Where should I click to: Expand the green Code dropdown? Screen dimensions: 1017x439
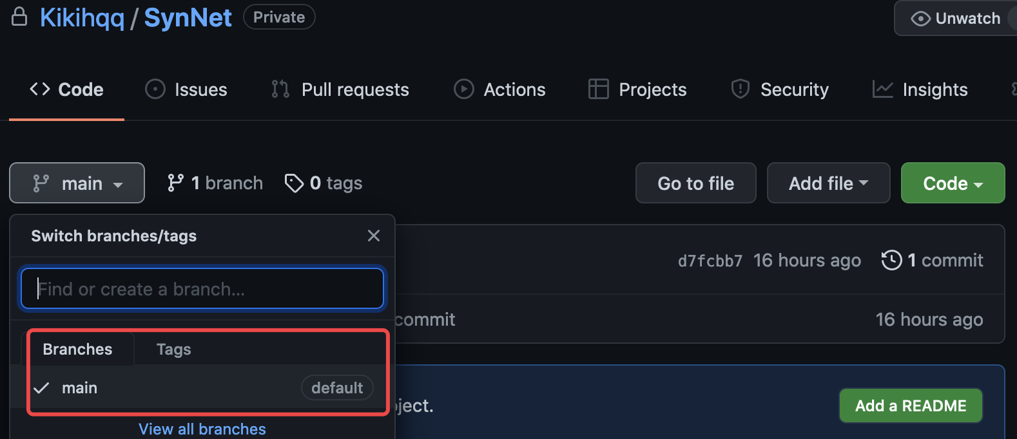[x=953, y=183]
